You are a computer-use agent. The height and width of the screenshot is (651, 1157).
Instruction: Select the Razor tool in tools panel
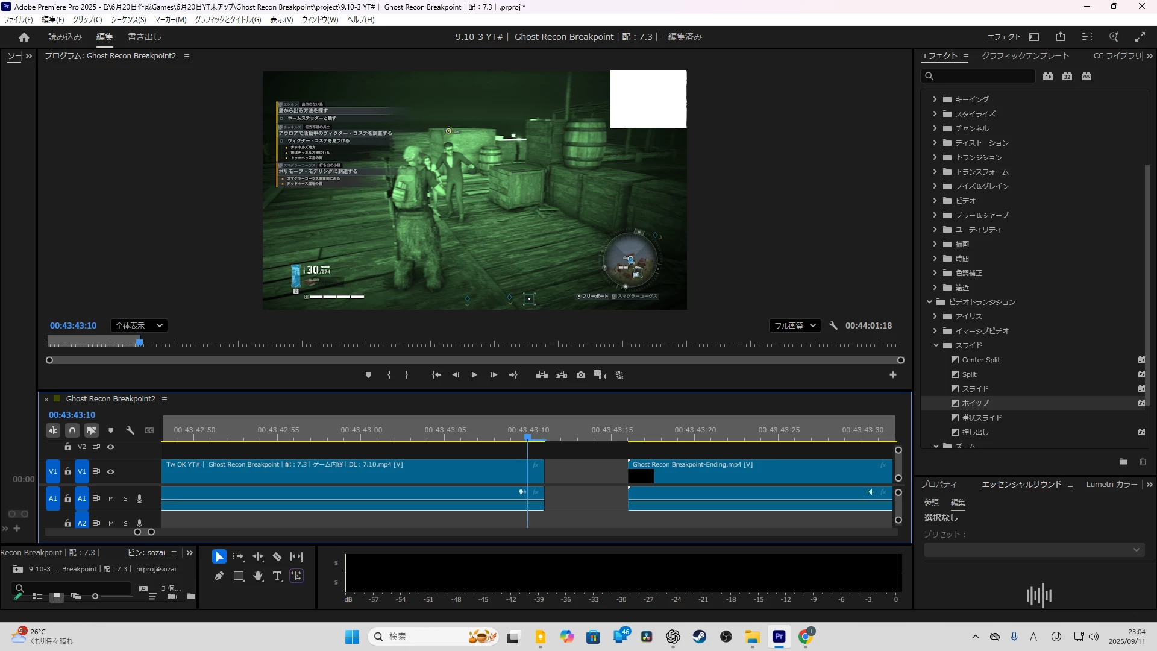pos(277,556)
